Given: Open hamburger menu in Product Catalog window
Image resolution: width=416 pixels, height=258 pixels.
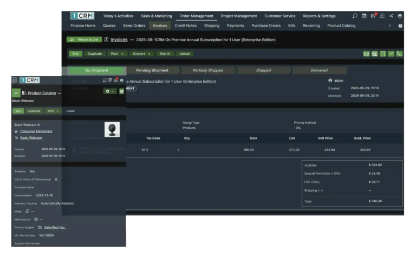Looking at the screenshot, I should (14, 80).
